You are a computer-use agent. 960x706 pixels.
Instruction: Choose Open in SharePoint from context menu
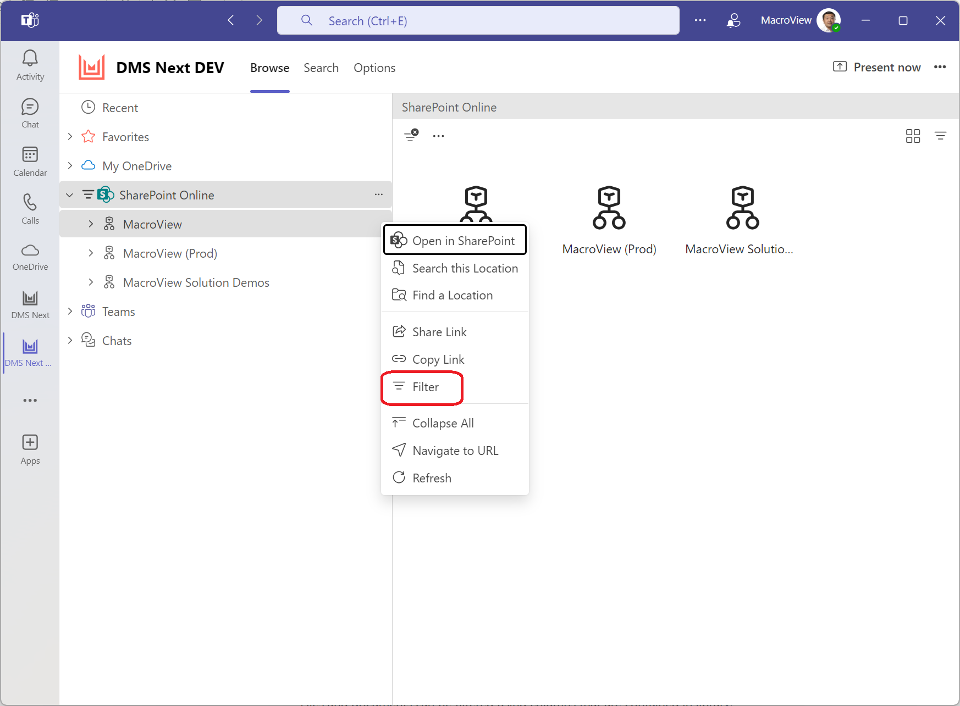point(455,240)
